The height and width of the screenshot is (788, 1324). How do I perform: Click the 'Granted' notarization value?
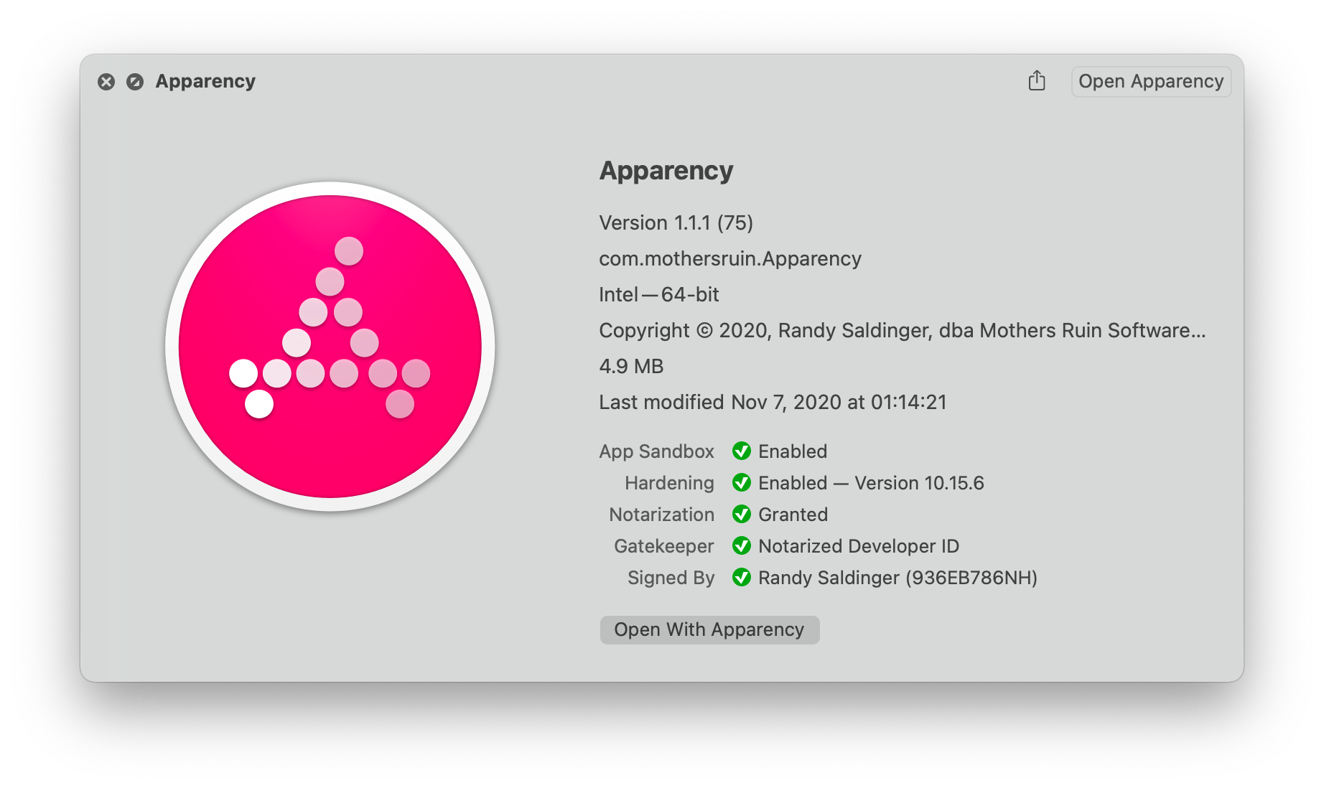pos(793,515)
